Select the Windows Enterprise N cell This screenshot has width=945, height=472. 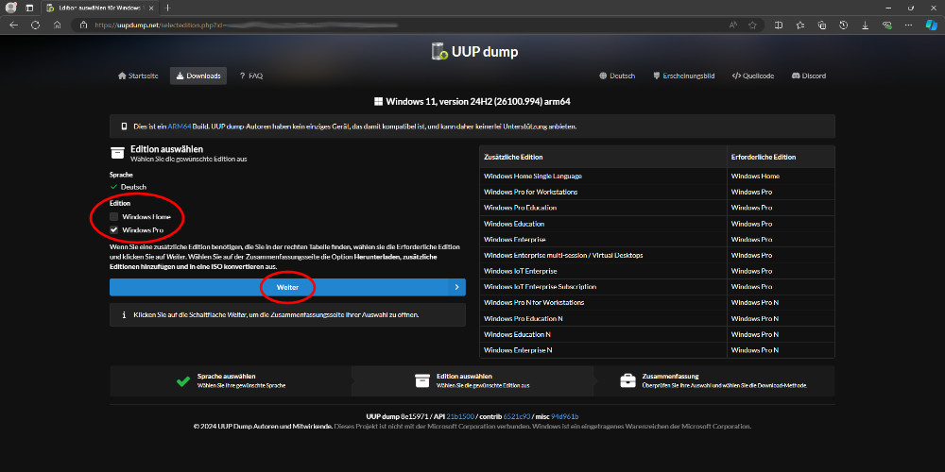coord(603,350)
